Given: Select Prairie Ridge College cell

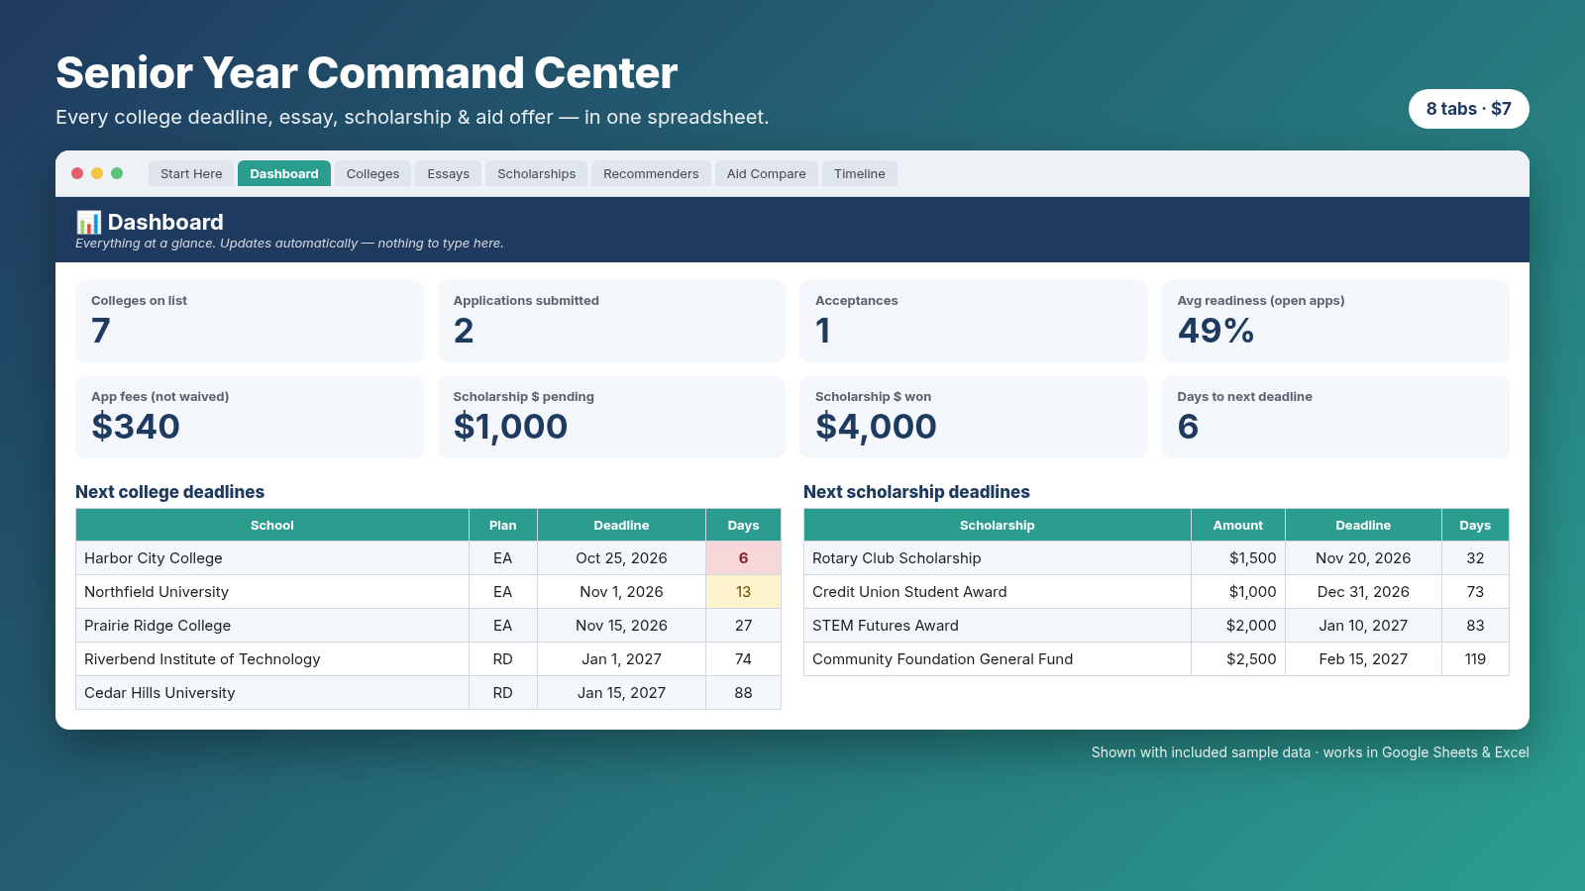Looking at the screenshot, I should click(x=272, y=626).
